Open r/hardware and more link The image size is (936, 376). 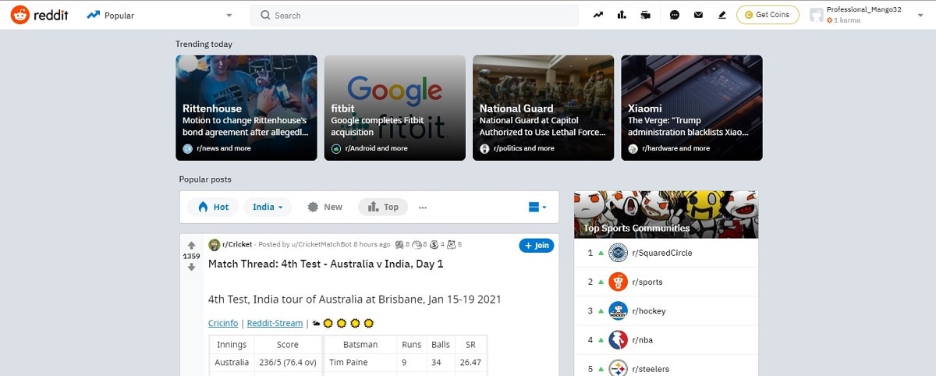tap(675, 148)
